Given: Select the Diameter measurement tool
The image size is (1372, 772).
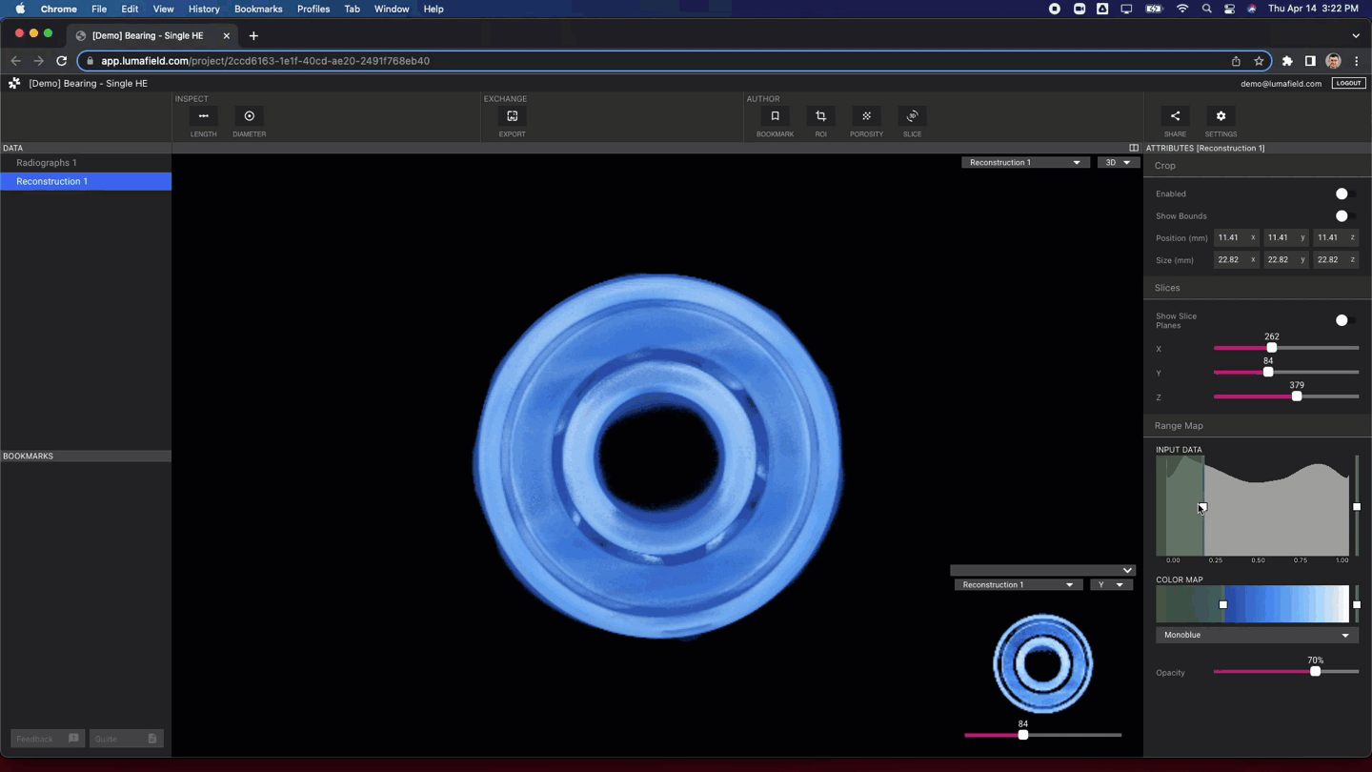Looking at the screenshot, I should [x=250, y=116].
